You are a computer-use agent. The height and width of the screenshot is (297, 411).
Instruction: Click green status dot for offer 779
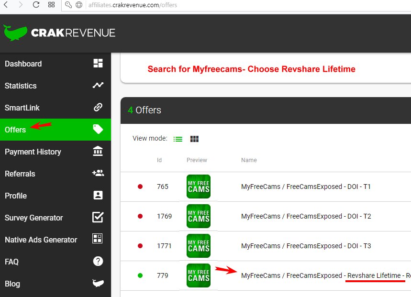(x=140, y=275)
